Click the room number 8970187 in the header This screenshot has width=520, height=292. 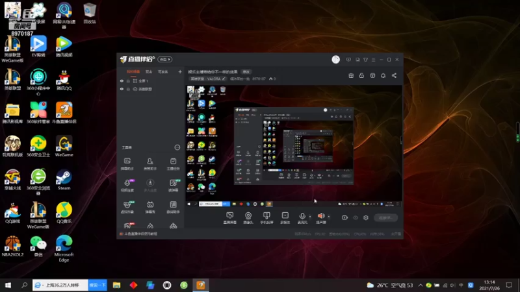click(259, 79)
